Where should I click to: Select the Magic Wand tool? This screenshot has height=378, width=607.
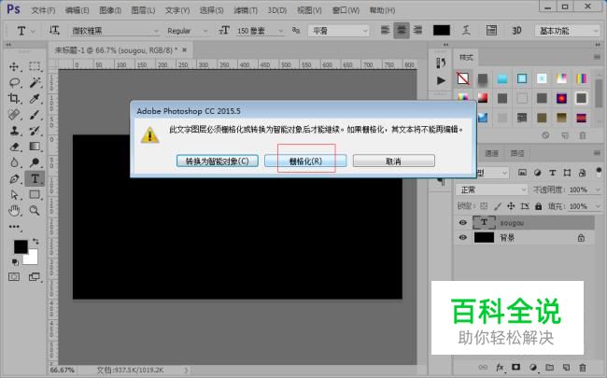35,82
